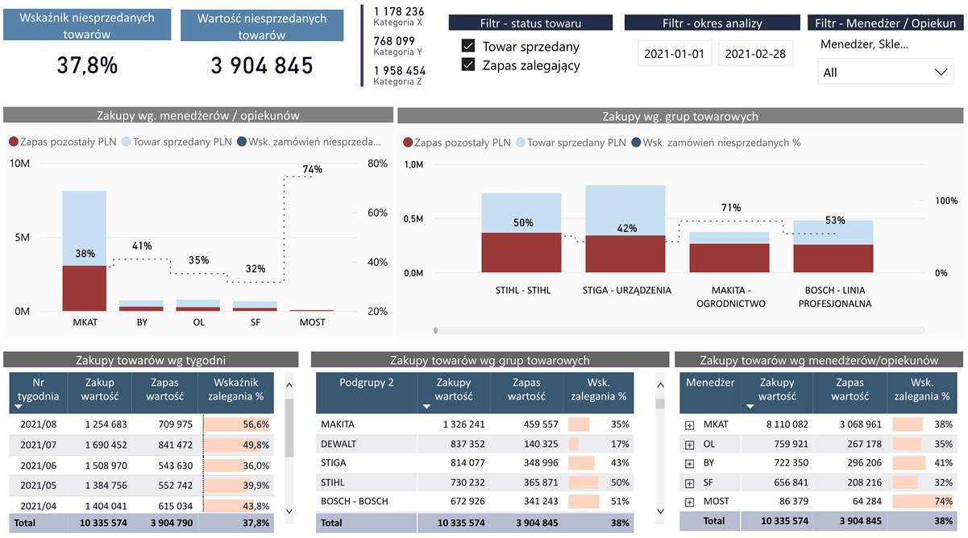
Task: Click sort arrow under Zakupy wartość in product groups table
Action: coord(426,407)
